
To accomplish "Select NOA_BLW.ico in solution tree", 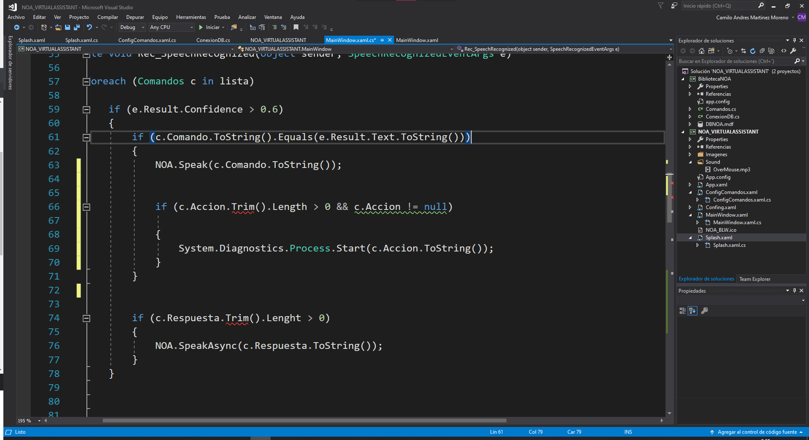I will click(720, 230).
